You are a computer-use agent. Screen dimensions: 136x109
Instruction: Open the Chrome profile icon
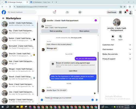130,7
